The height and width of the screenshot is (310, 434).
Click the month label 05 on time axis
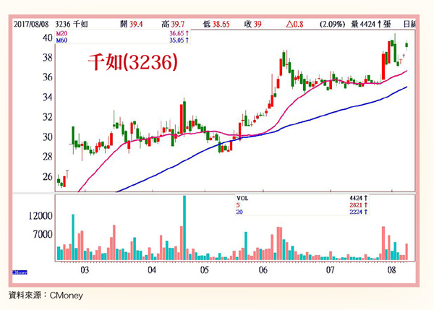tap(204, 270)
